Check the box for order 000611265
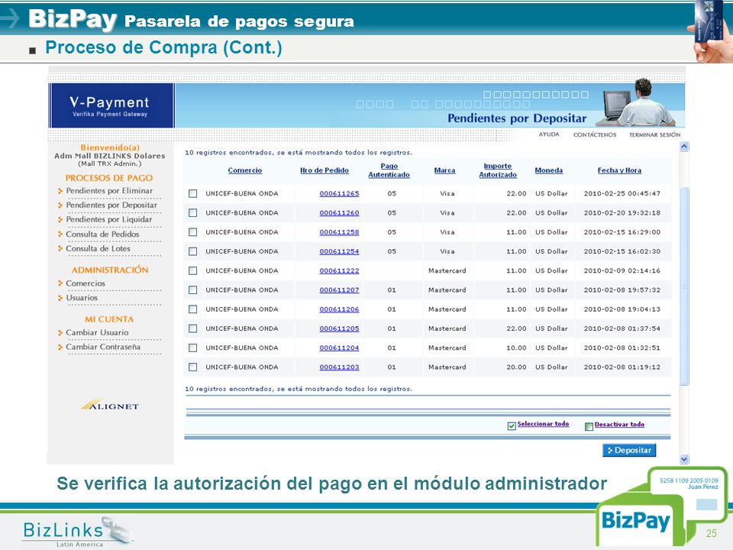The width and height of the screenshot is (733, 550). tap(192, 193)
